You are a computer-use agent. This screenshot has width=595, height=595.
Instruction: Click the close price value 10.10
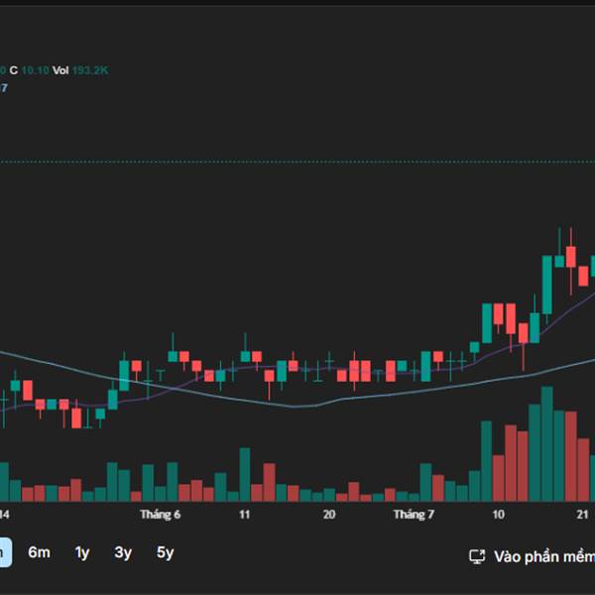pos(36,70)
